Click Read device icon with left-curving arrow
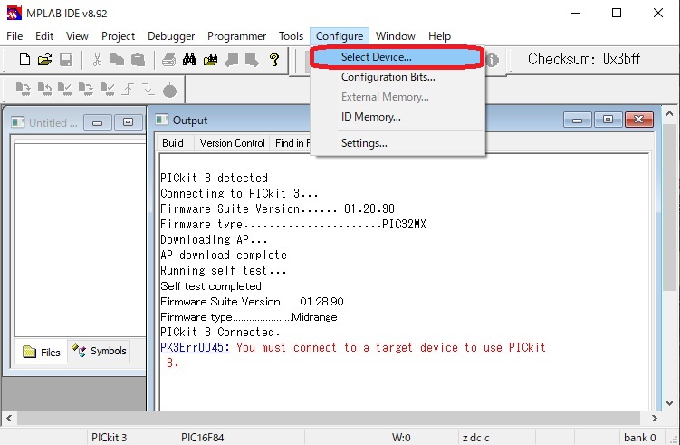Image resolution: width=680 pixels, height=445 pixels. [44, 90]
